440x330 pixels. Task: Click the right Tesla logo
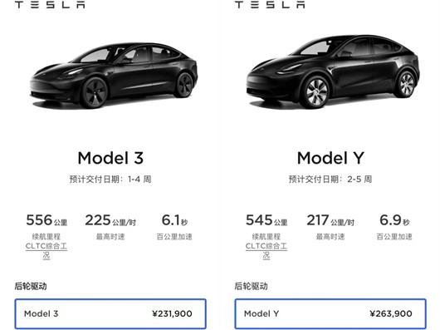pyautogui.click(x=270, y=4)
